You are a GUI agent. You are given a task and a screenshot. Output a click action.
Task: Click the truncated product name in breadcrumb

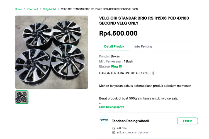[100, 9]
